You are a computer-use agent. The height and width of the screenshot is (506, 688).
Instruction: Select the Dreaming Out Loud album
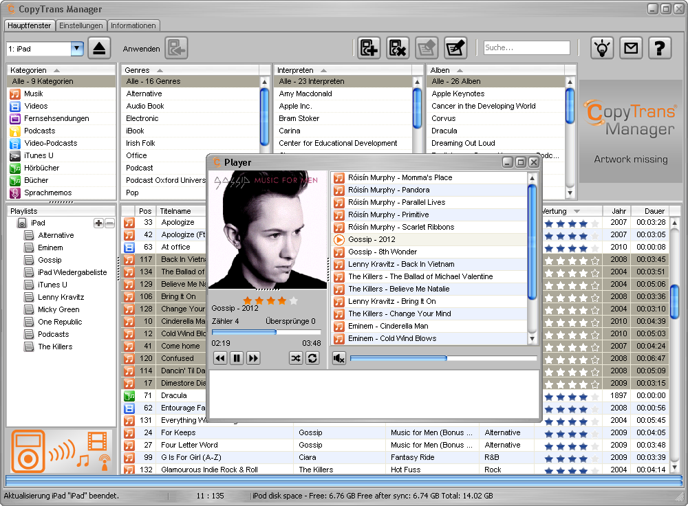pos(496,143)
